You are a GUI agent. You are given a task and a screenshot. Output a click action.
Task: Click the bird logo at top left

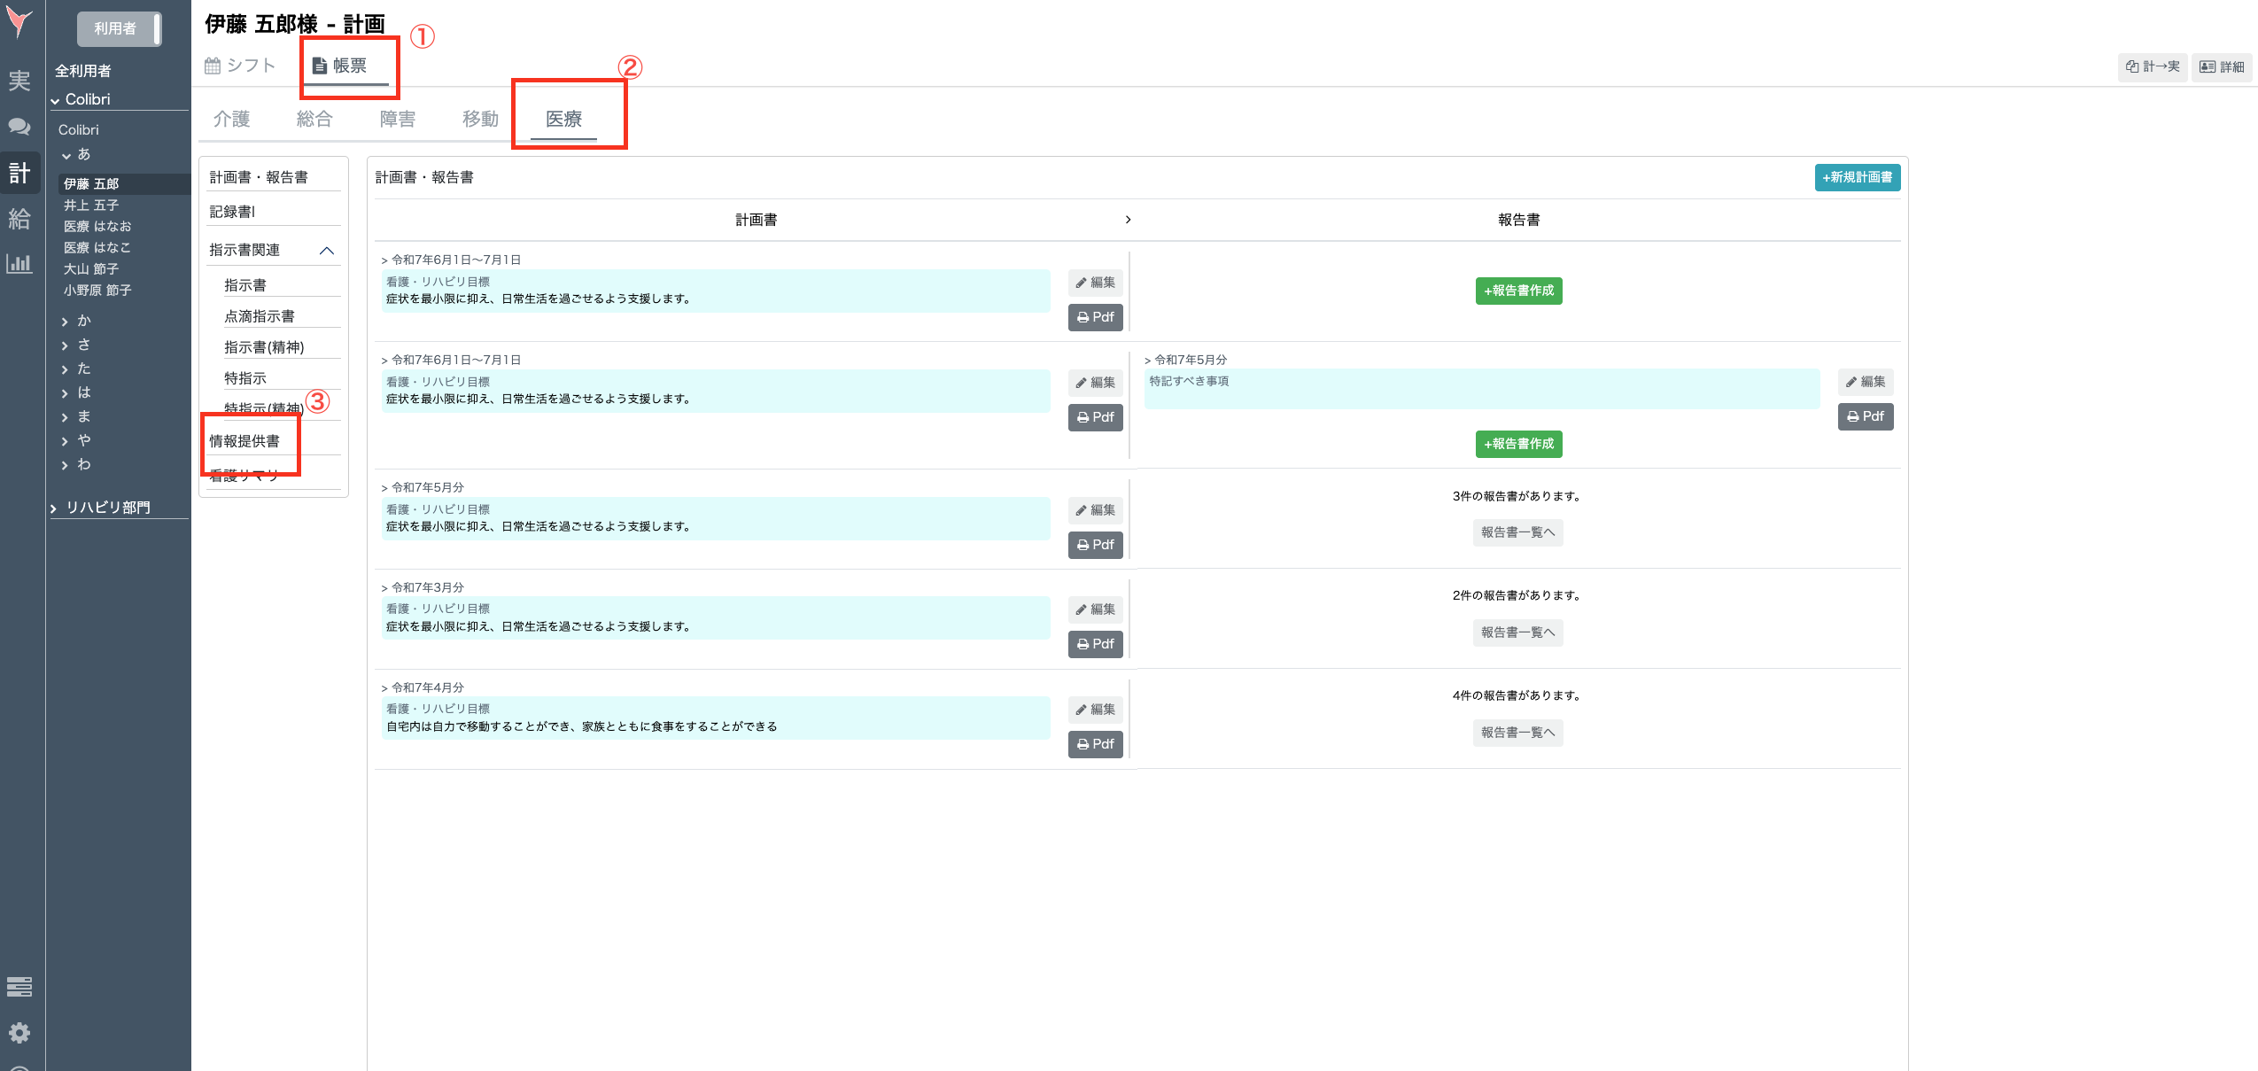[x=19, y=21]
